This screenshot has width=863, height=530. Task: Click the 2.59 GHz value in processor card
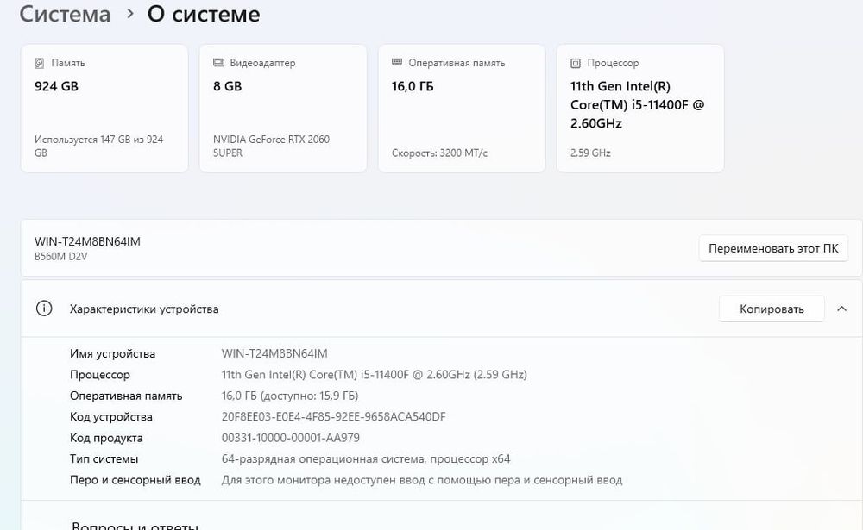point(590,153)
